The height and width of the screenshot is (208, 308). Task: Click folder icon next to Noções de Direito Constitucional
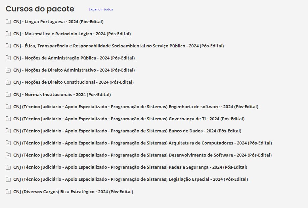click(x=8, y=82)
